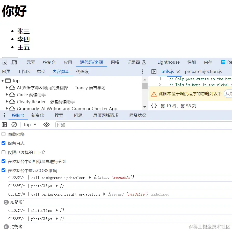Open the Recorder flask icon
Screen dimensions: 232x231
click(x=143, y=62)
